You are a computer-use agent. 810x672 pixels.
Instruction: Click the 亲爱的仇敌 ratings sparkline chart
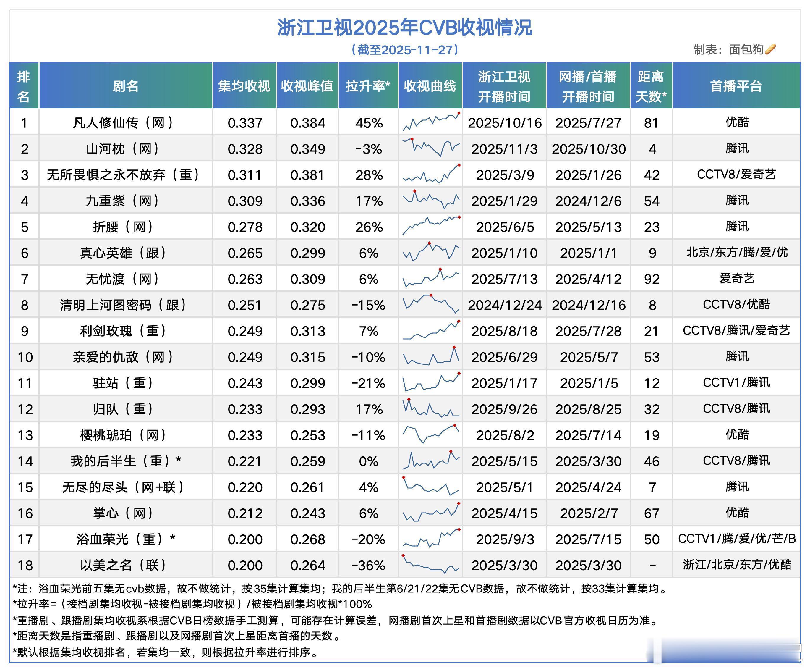click(430, 356)
